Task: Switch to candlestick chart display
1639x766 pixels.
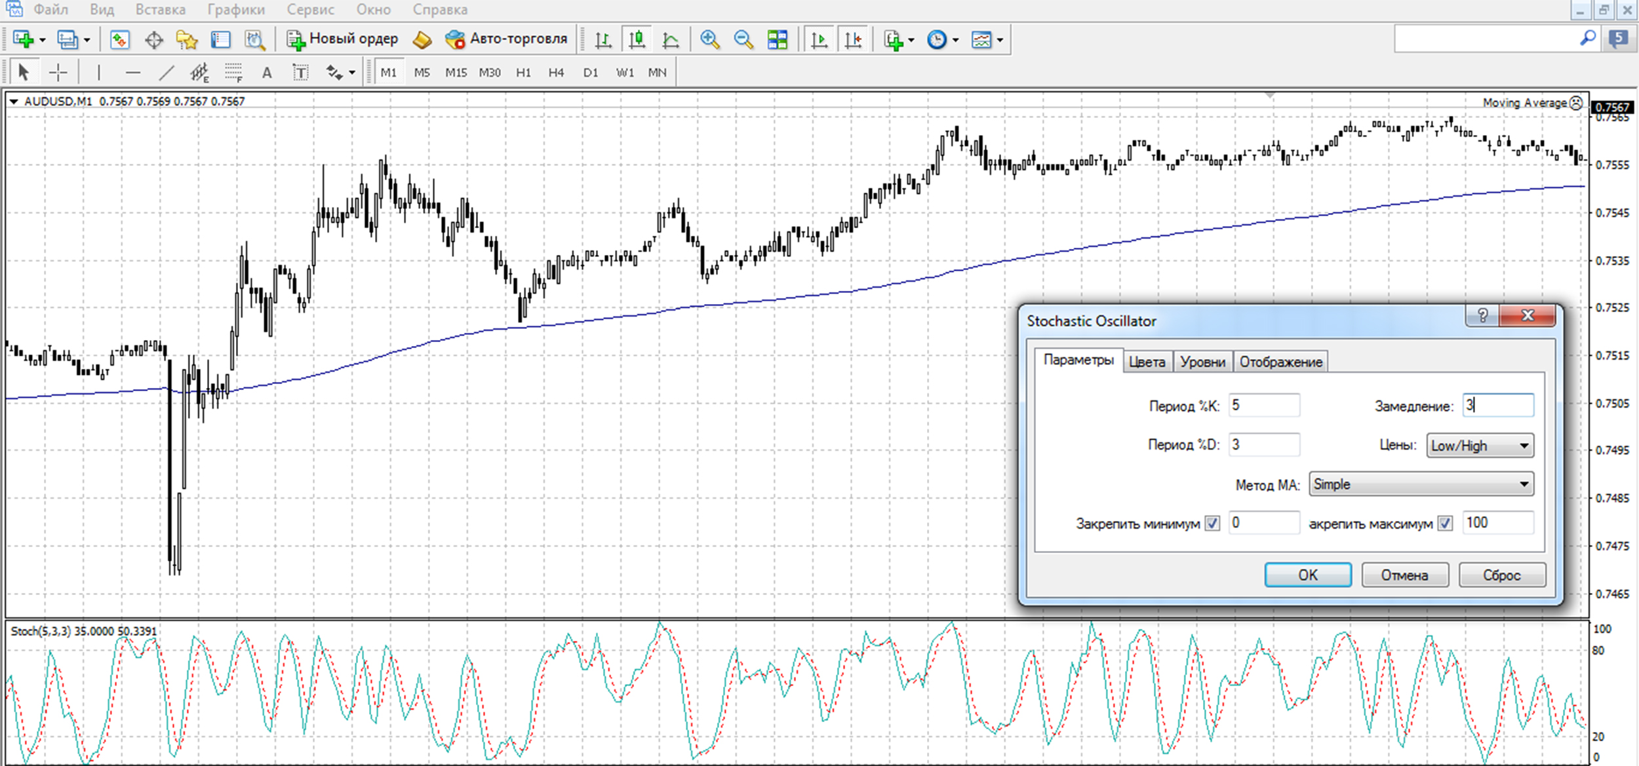Action: pos(637,40)
